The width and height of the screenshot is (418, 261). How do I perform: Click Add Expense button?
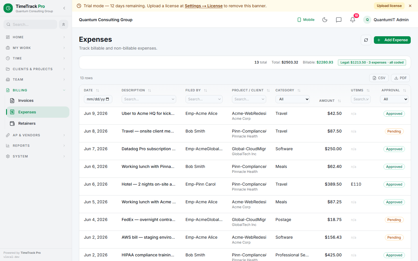(392, 40)
